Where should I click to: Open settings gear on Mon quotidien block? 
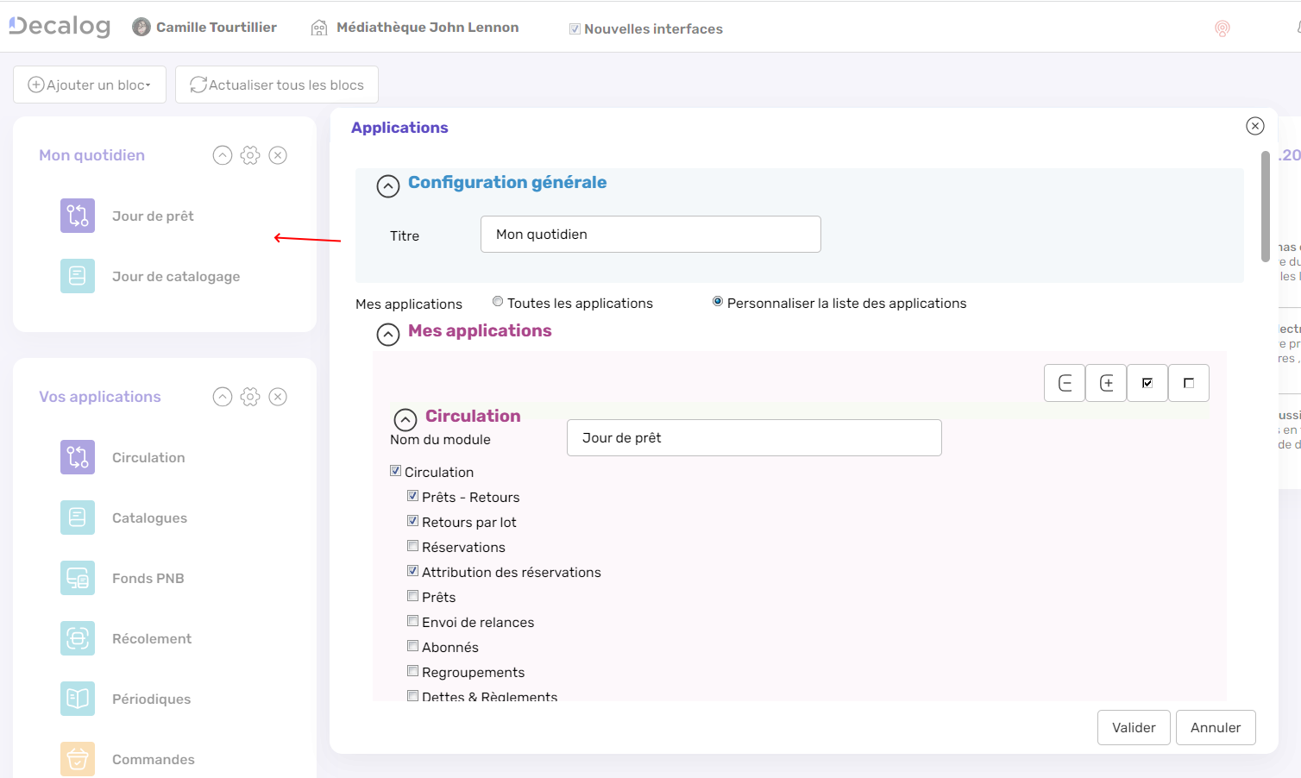(250, 155)
